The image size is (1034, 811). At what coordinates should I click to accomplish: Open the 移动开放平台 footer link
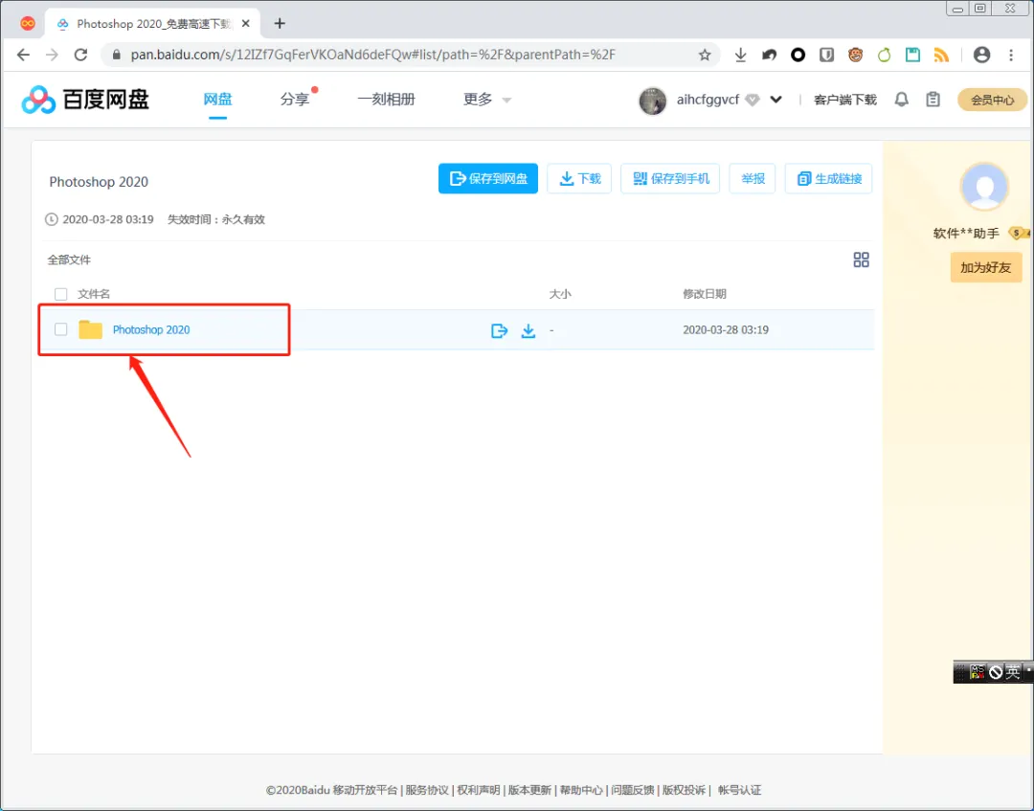pos(365,790)
